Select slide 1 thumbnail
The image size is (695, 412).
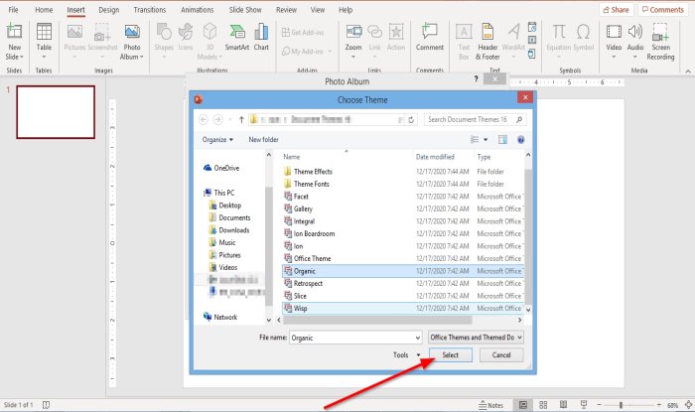coord(56,112)
